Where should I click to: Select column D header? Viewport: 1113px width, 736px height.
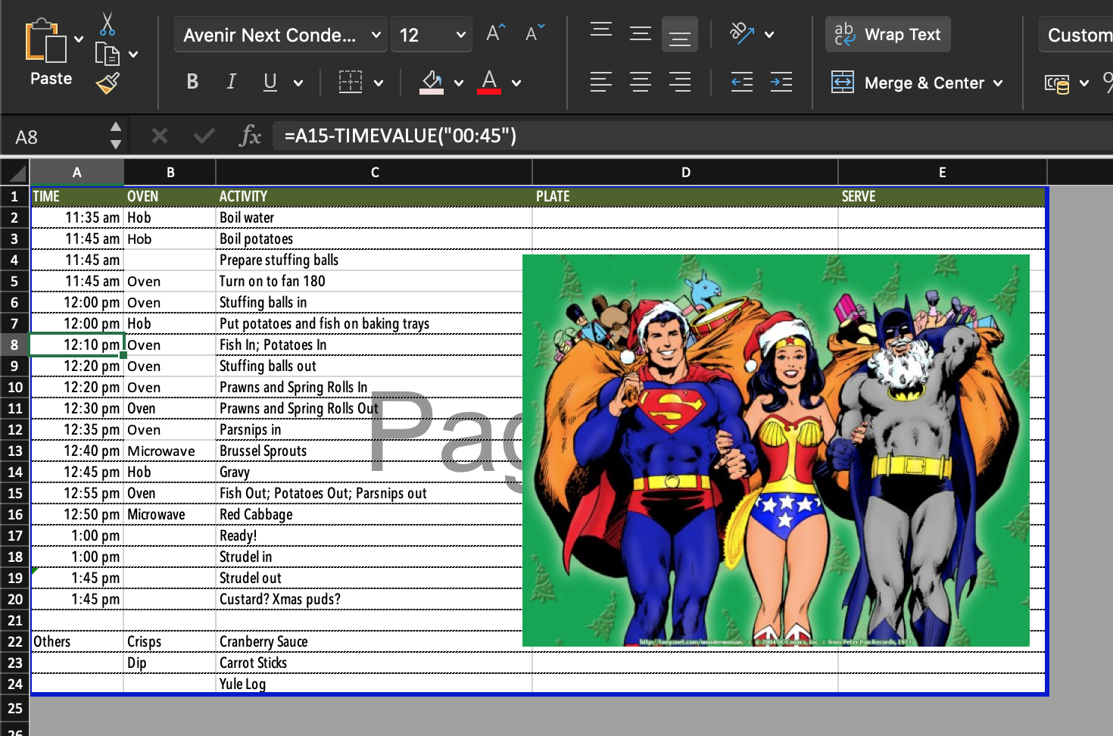pos(686,173)
